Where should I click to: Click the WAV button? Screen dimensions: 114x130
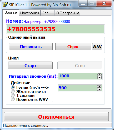97,47
